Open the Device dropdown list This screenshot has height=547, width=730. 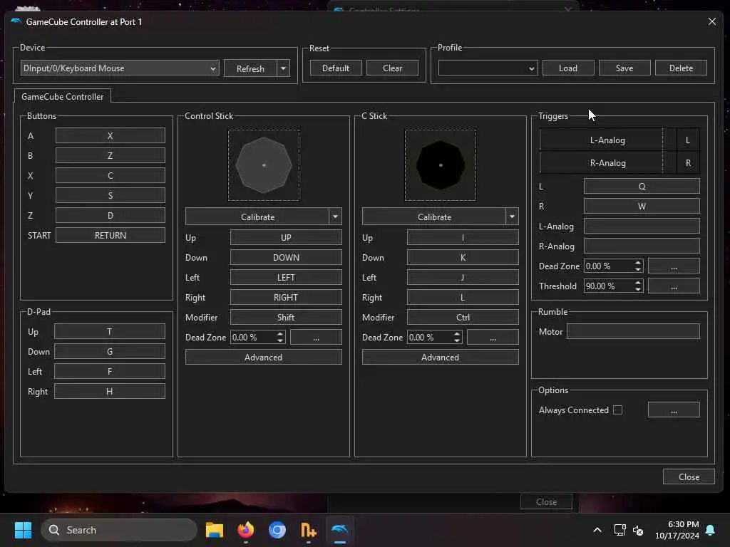point(120,68)
